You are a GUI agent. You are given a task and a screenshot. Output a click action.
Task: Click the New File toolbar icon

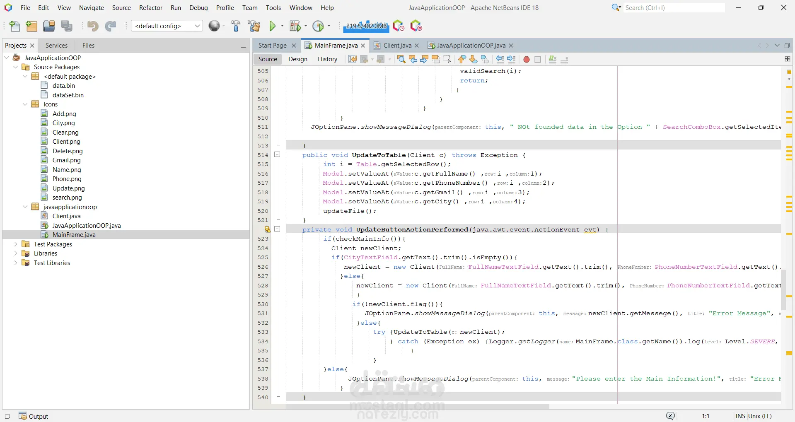[14, 26]
